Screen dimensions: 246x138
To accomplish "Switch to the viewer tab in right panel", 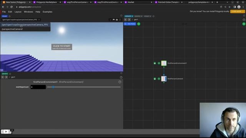I will pyautogui.click(x=146, y=16).
